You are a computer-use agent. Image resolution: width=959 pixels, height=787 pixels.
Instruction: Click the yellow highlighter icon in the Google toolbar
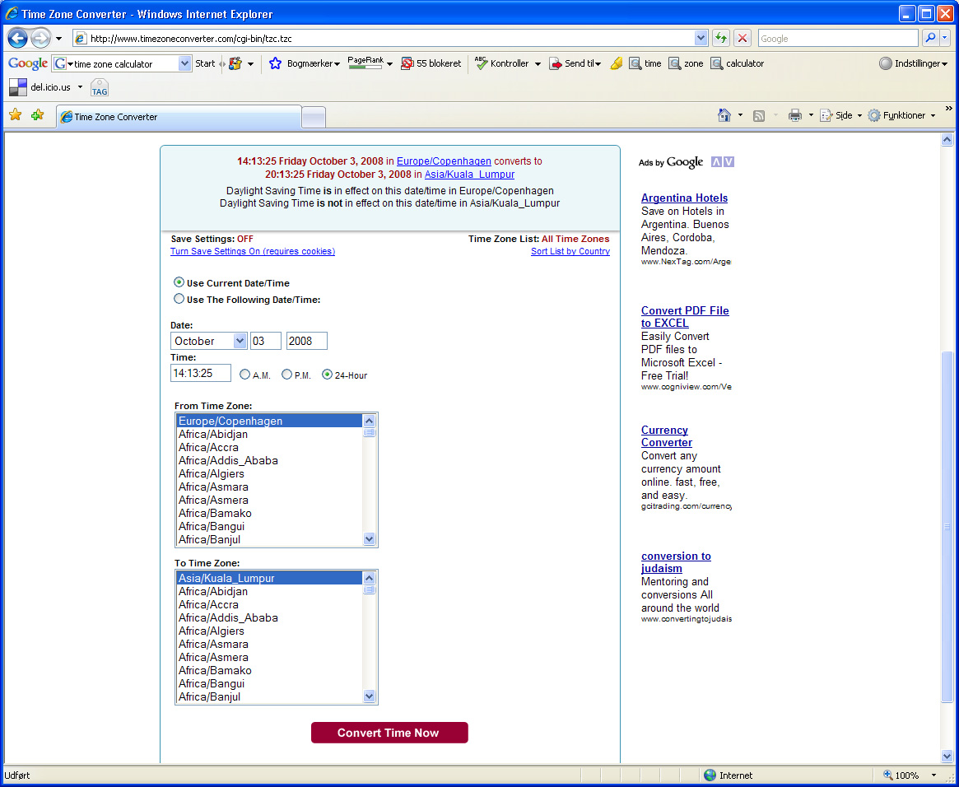pyautogui.click(x=617, y=63)
